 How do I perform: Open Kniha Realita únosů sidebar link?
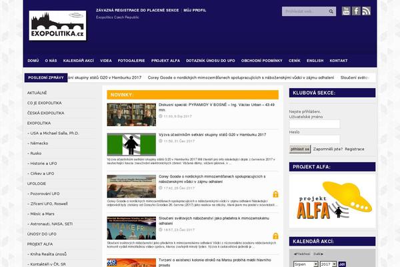(47, 254)
